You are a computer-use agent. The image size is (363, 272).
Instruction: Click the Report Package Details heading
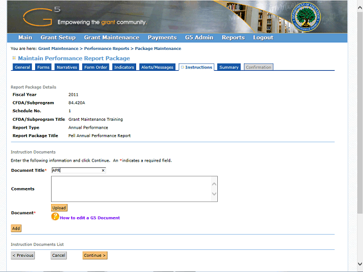coord(33,87)
